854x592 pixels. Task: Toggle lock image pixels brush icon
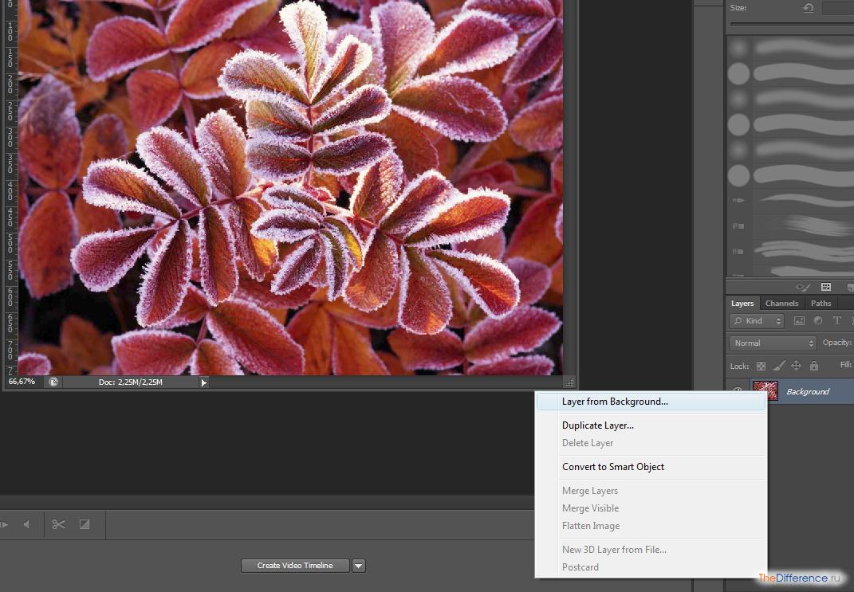(778, 366)
